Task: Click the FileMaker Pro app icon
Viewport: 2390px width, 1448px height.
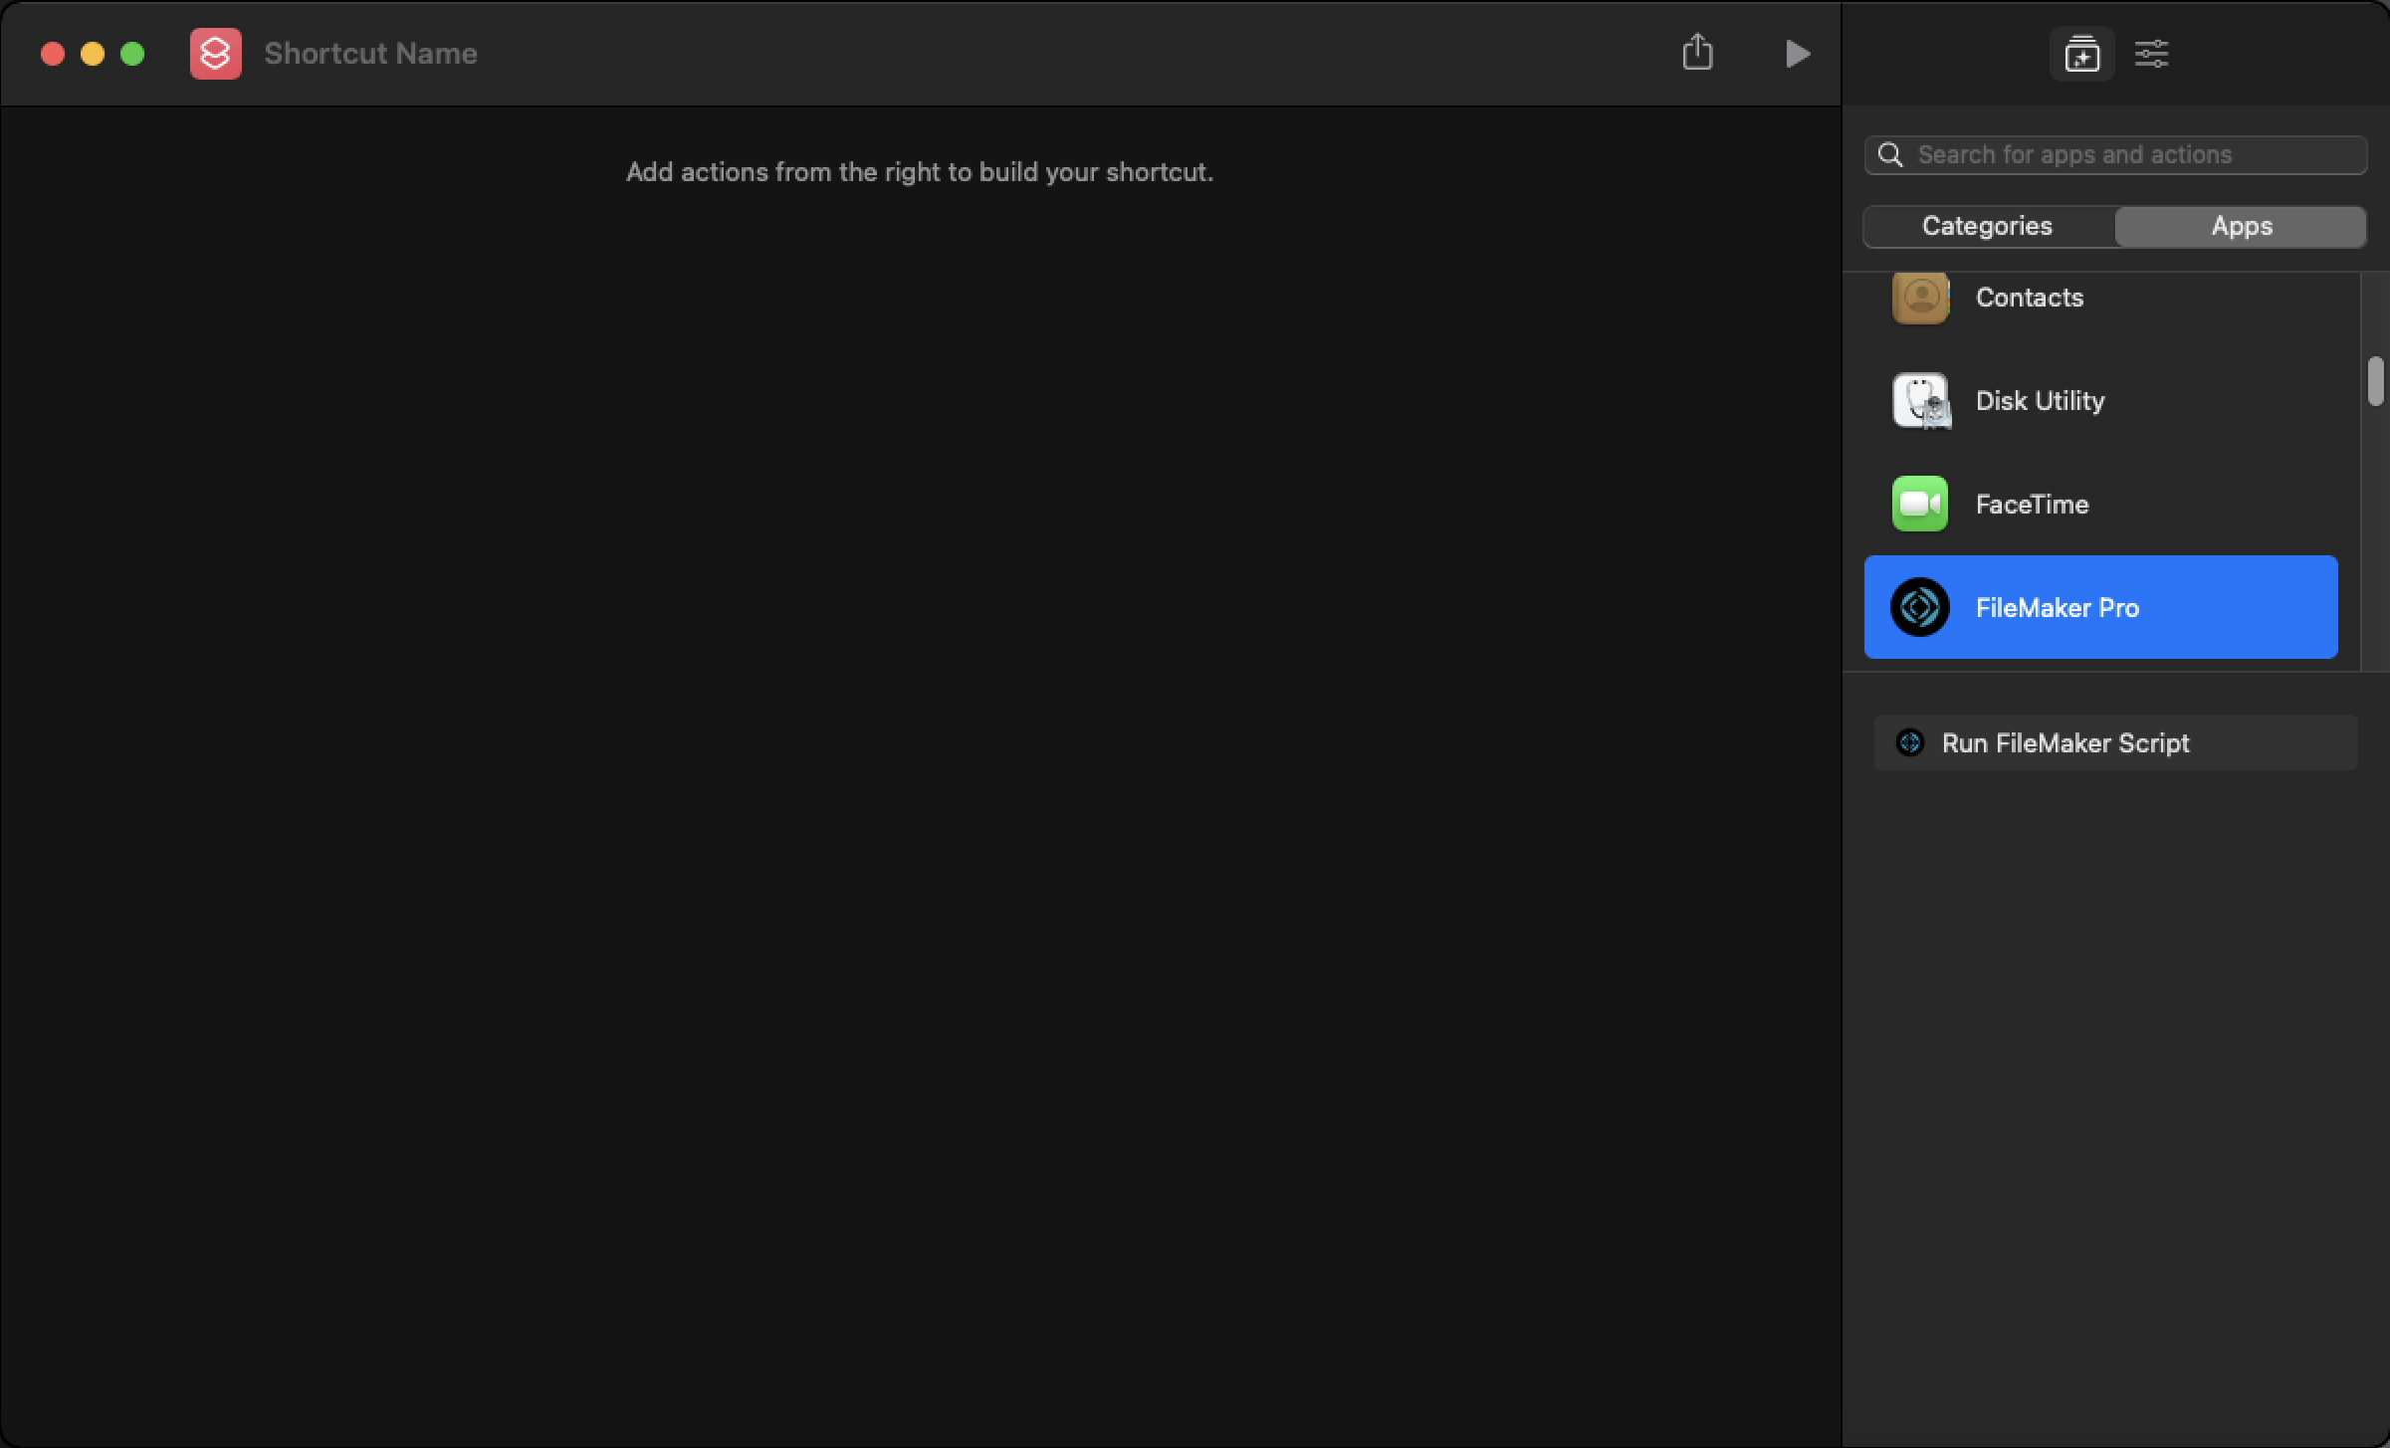Action: pos(1917,606)
